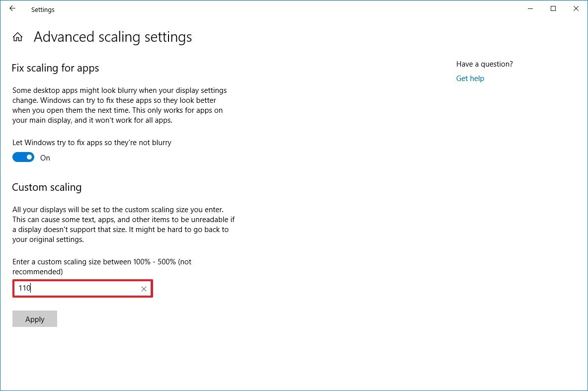Click the Custom scaling section heading
Screen dimensions: 588x391
tap(47, 187)
